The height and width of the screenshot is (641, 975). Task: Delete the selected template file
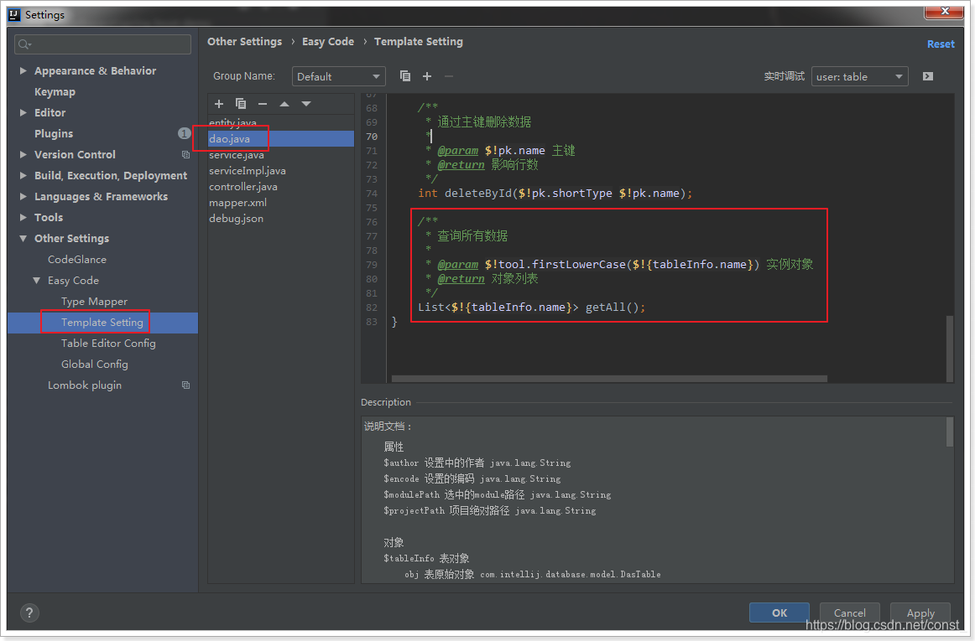click(x=263, y=104)
